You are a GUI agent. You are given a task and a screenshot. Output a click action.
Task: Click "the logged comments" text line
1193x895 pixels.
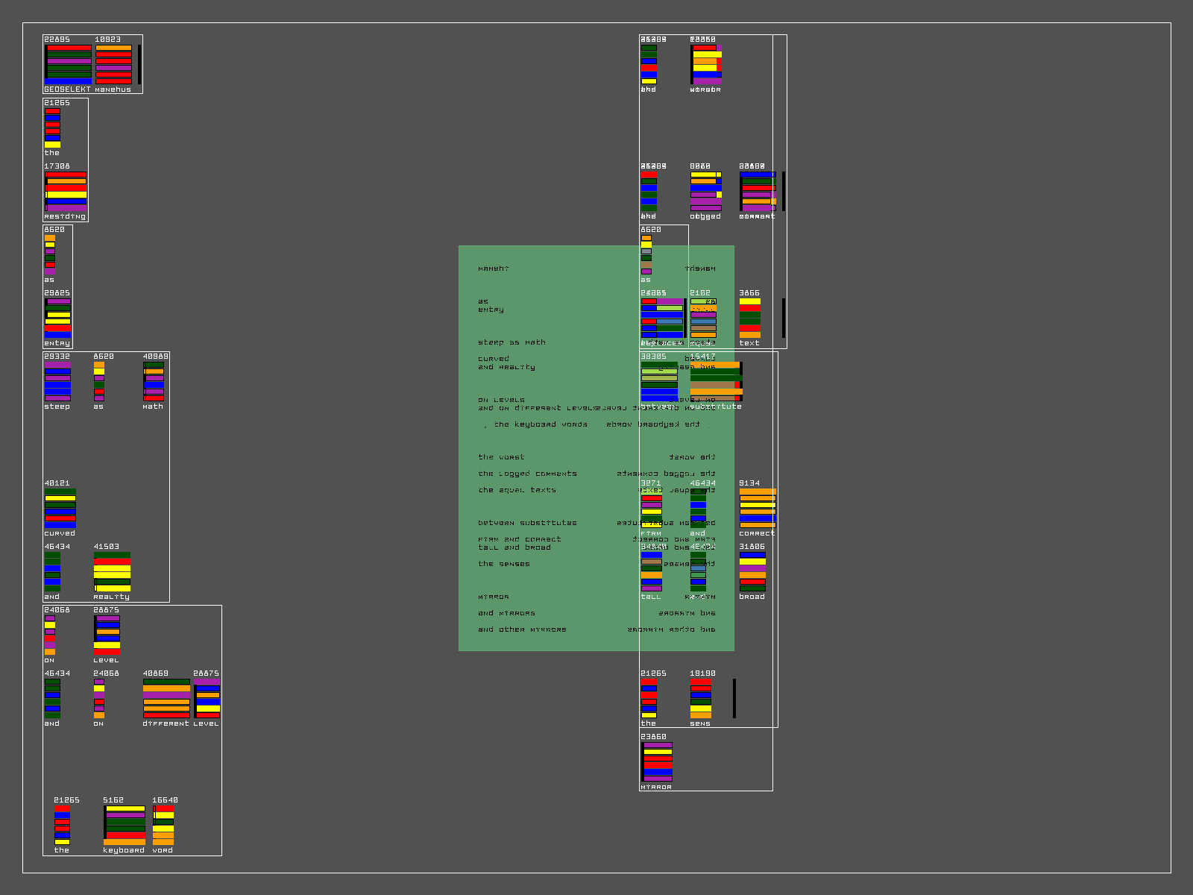tap(527, 474)
